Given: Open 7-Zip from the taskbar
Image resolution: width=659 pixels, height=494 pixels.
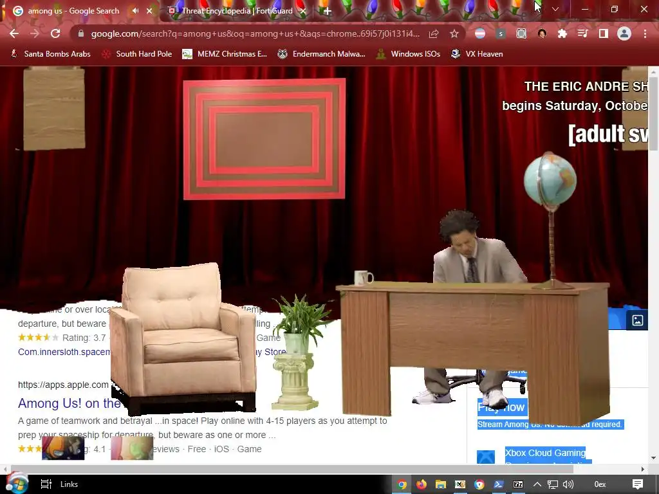Looking at the screenshot, I should coord(518,484).
